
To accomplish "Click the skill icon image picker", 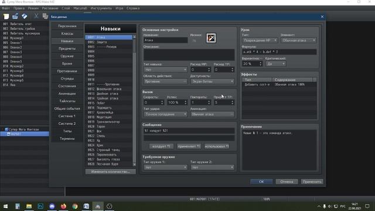I will tap(211, 38).
